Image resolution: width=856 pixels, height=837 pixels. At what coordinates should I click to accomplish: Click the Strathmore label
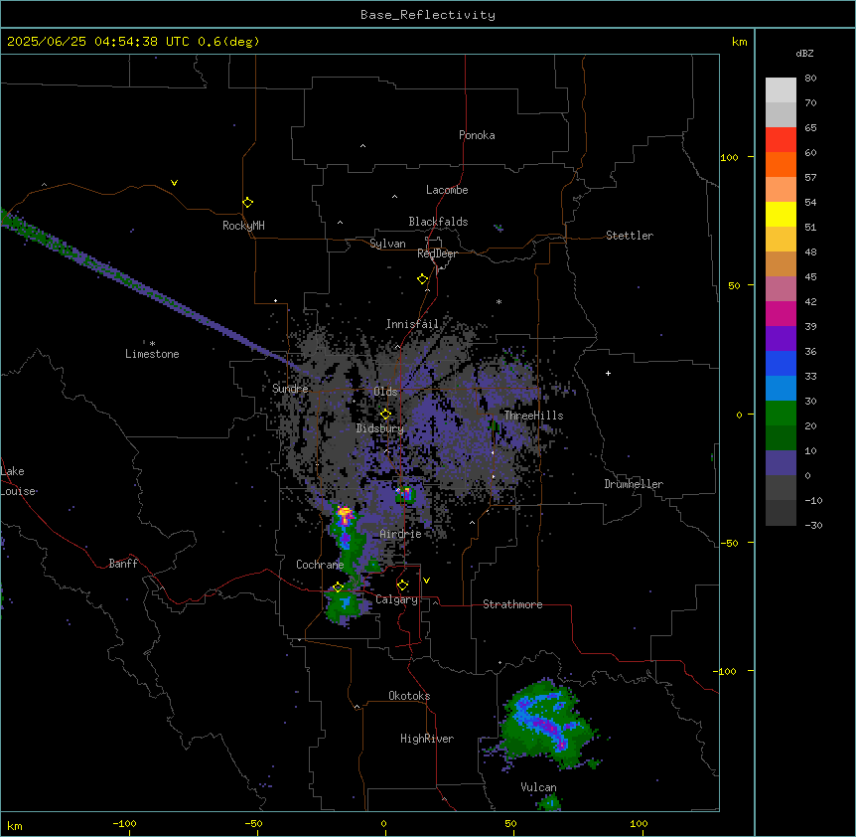tap(512, 604)
